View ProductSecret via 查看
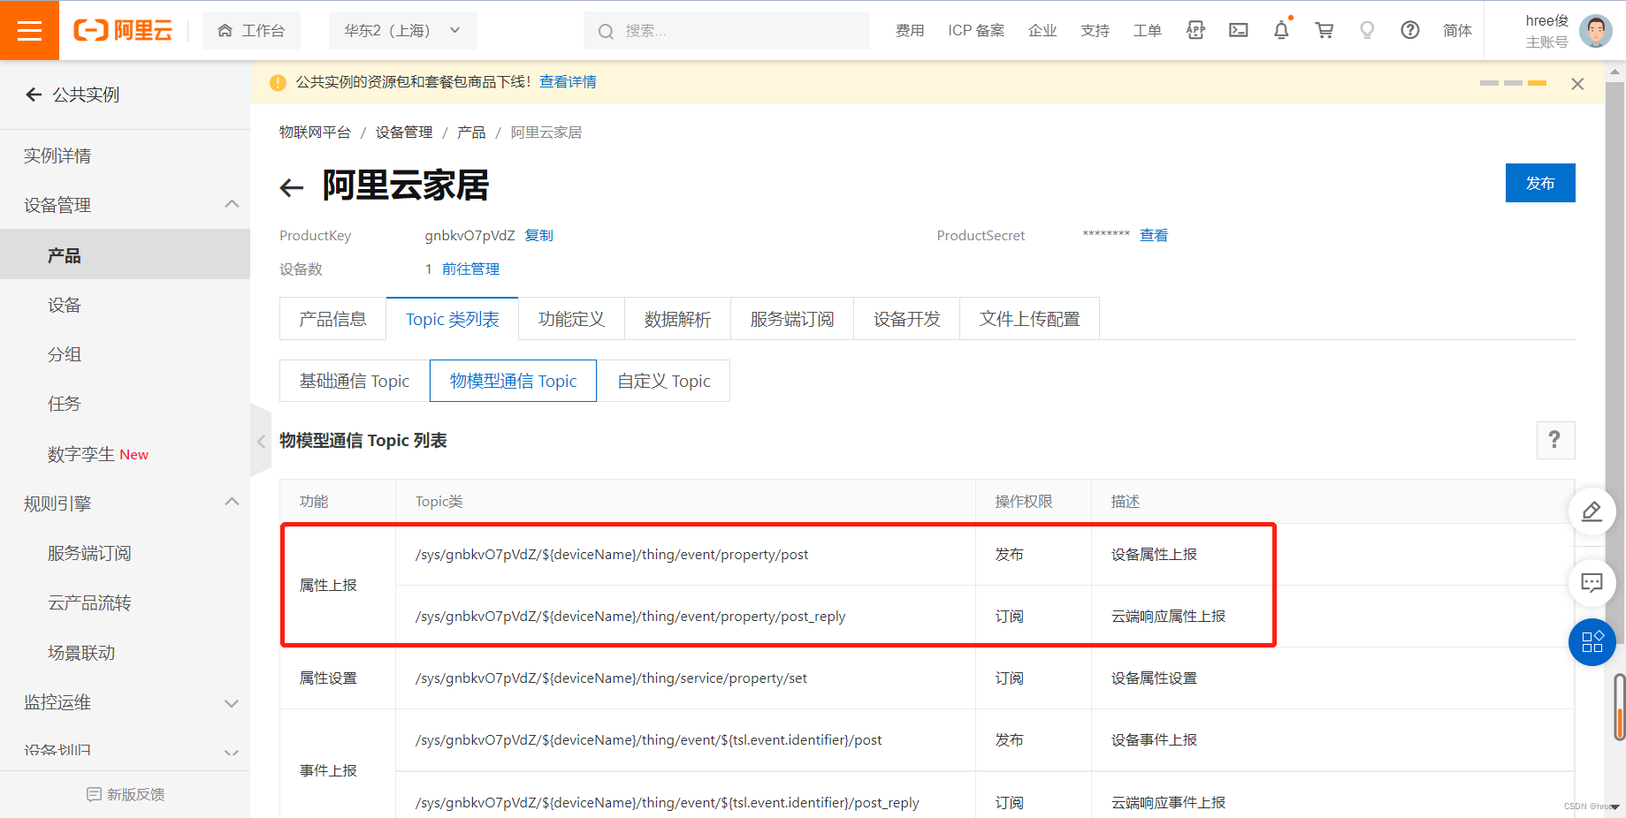Viewport: 1626px width, 818px height. [x=1154, y=235]
